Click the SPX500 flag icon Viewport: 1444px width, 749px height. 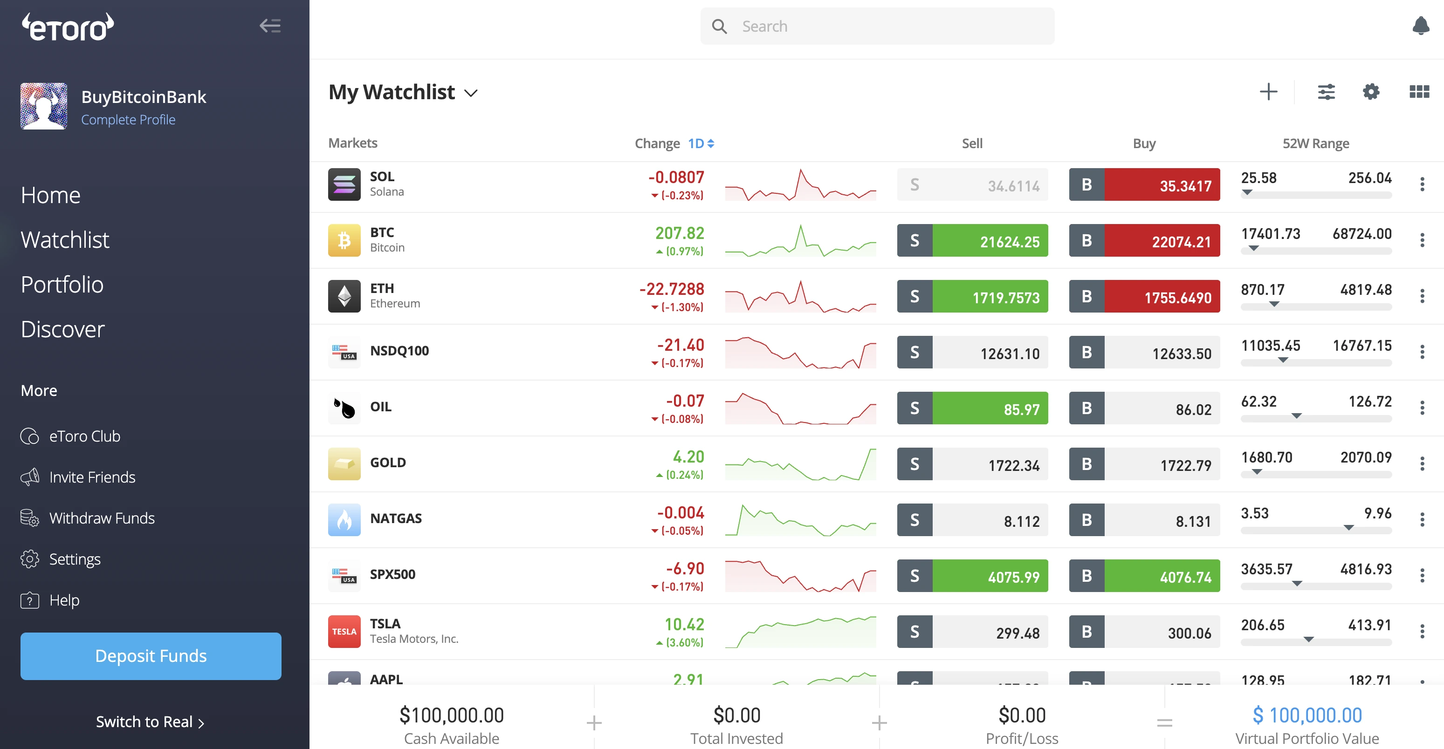pos(344,575)
